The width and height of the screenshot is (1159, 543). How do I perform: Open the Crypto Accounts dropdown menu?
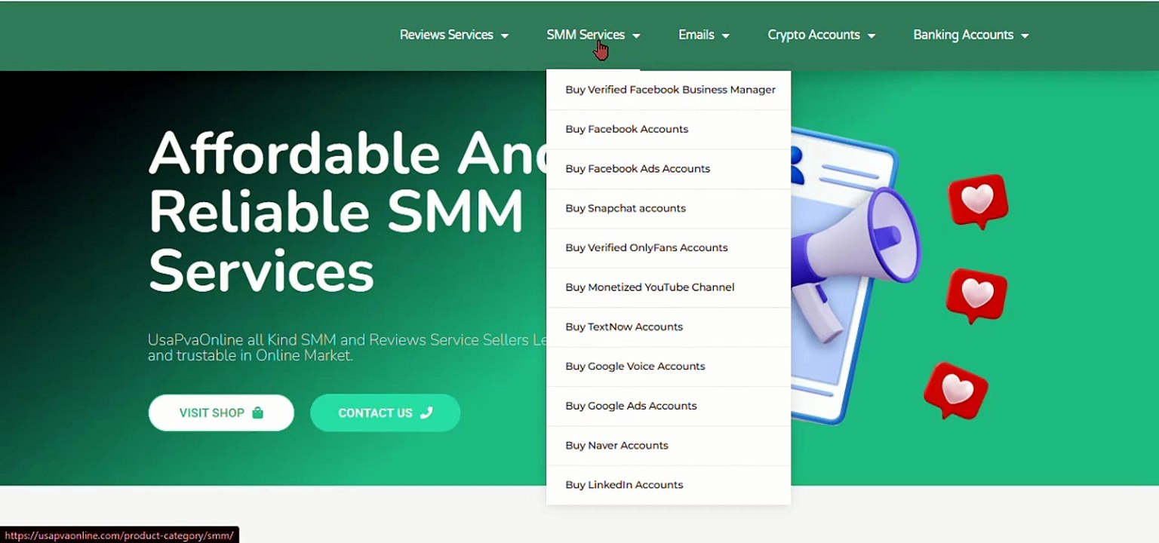click(x=822, y=35)
